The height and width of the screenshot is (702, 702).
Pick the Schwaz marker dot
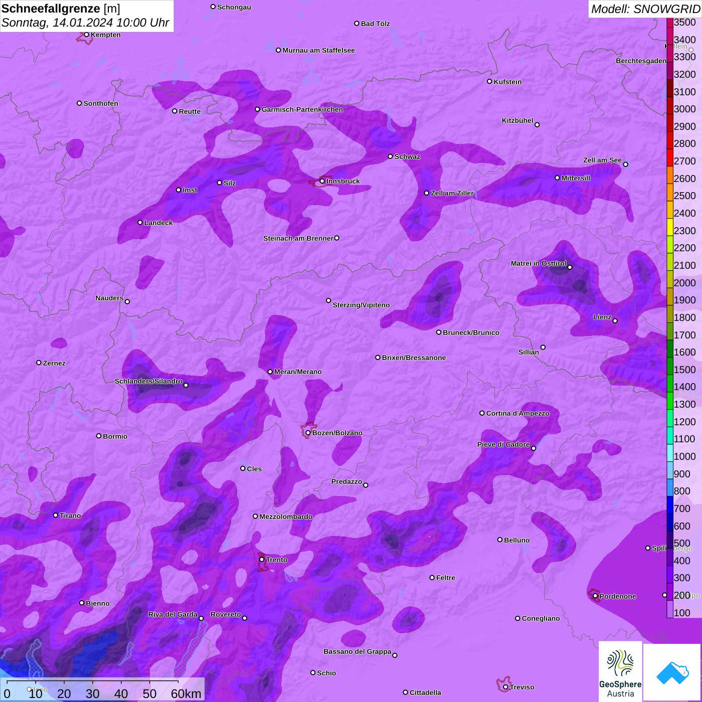coord(391,156)
